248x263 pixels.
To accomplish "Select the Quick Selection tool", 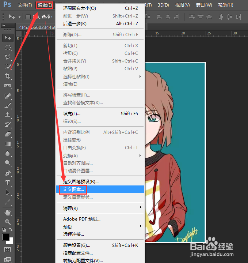I will click(8, 67).
